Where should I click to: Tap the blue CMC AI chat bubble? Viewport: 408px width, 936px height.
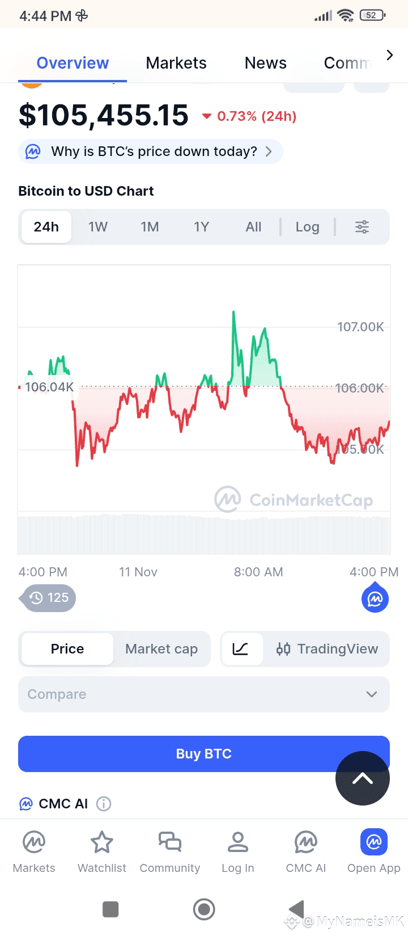click(375, 599)
